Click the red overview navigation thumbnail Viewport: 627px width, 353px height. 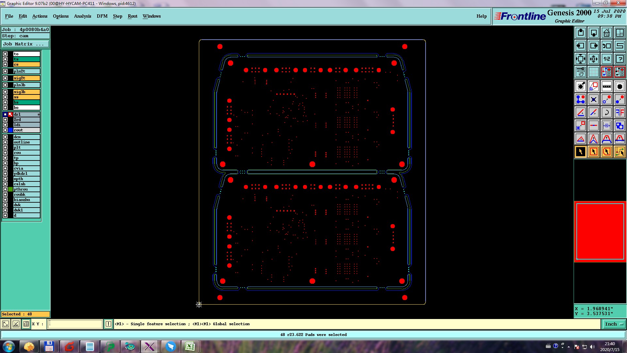(x=600, y=231)
